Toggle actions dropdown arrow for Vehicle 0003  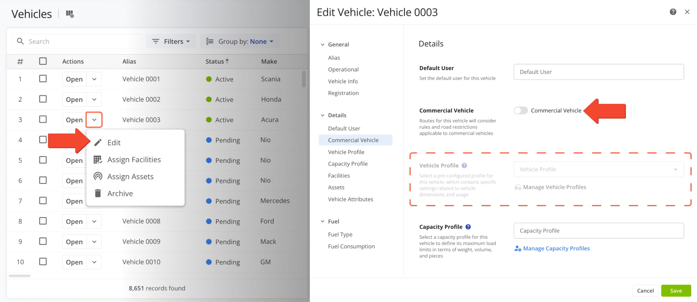tap(94, 120)
